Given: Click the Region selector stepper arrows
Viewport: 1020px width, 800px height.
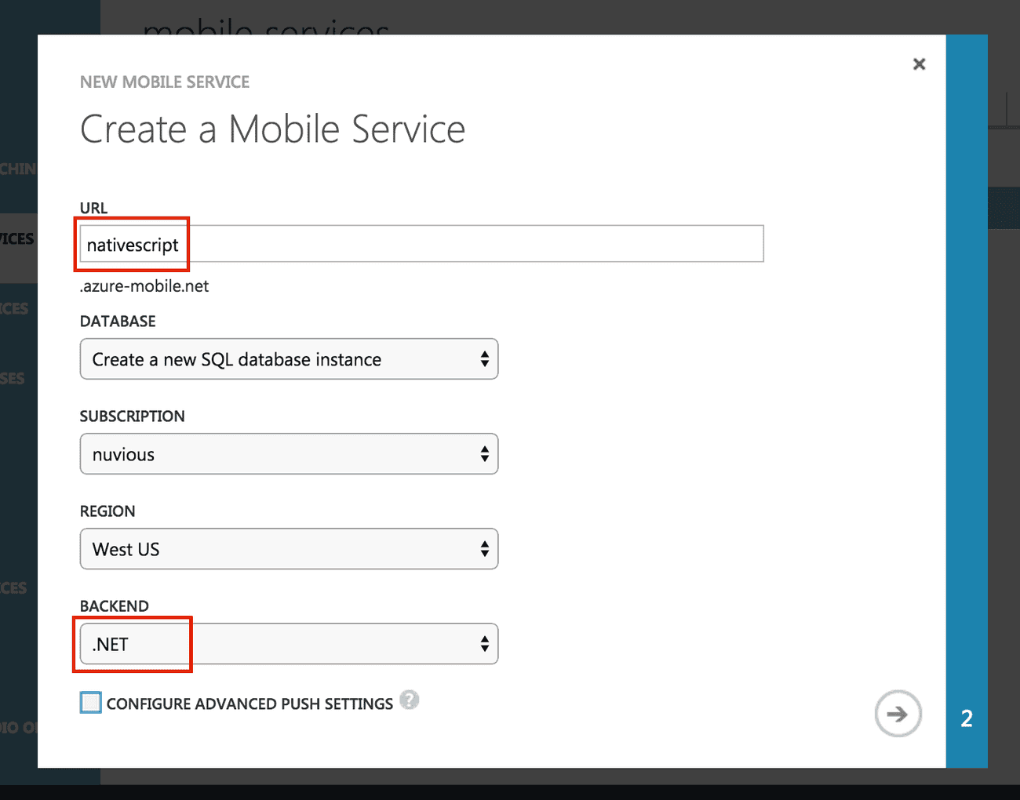Looking at the screenshot, I should (486, 548).
